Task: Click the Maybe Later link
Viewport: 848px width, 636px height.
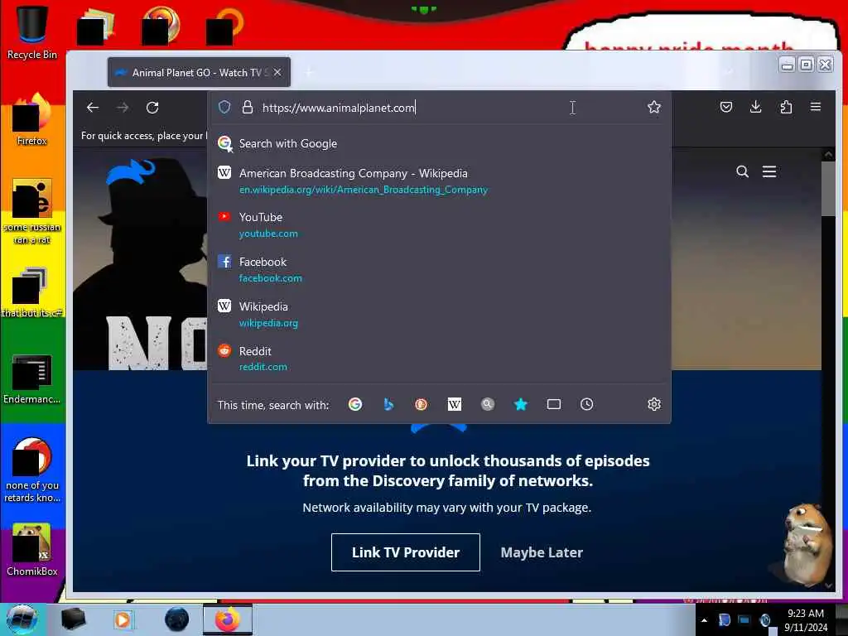Action: [542, 552]
